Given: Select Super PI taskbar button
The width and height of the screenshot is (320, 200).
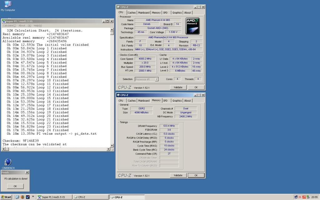Looking at the screenshot, I should pos(54,197).
